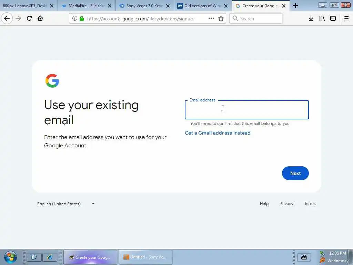
Task: Close the Sony Vegas 7.0 tab
Action: [x=168, y=6]
